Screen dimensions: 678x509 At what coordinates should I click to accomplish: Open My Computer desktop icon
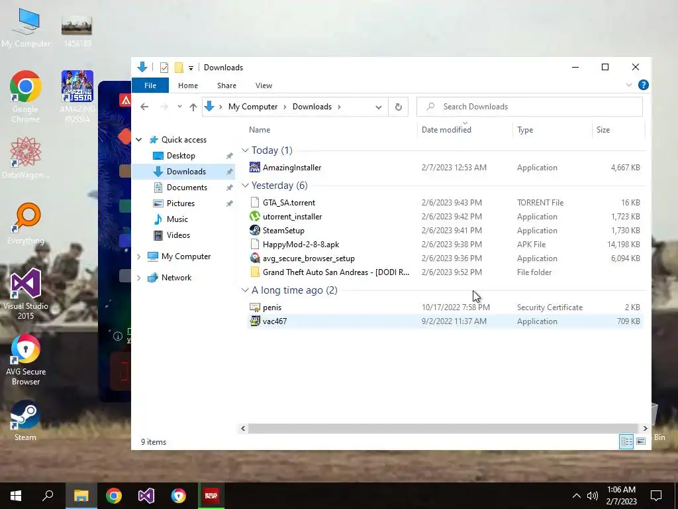[26, 28]
